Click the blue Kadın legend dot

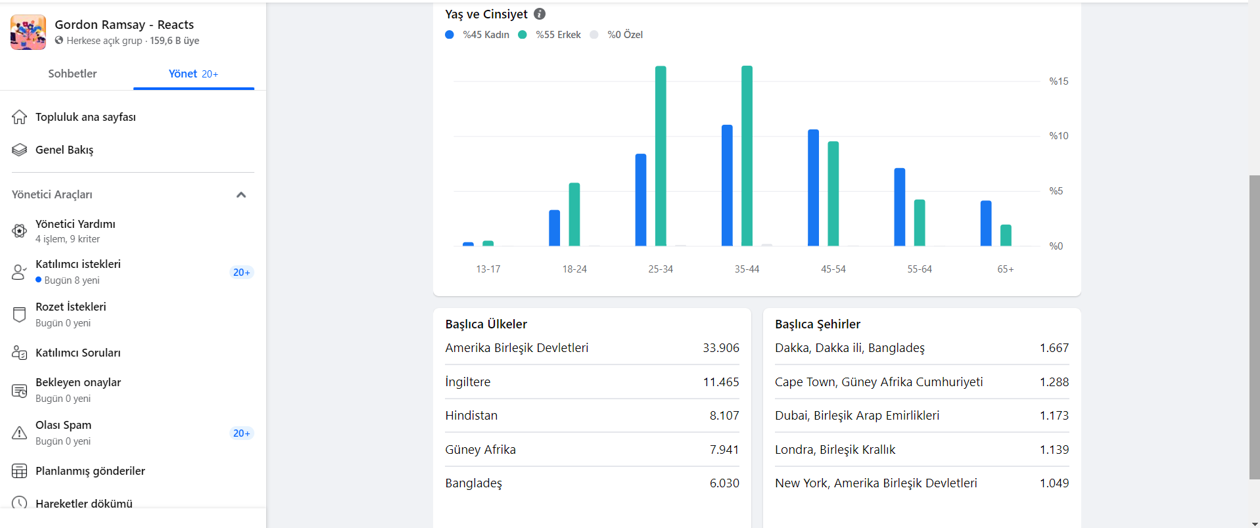[450, 35]
